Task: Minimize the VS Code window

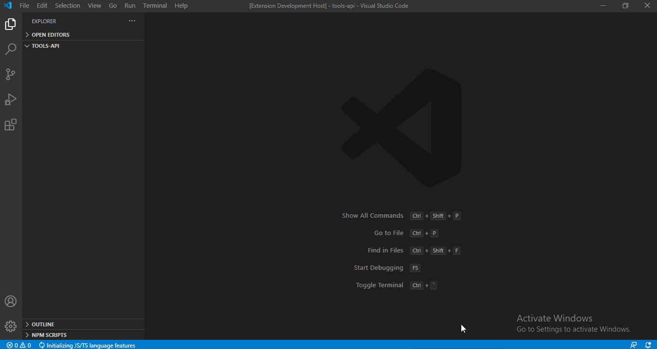Action: tap(603, 6)
